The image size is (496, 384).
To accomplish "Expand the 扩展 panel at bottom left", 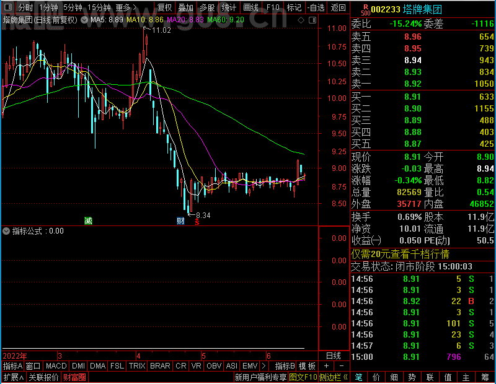I will coord(14,377).
